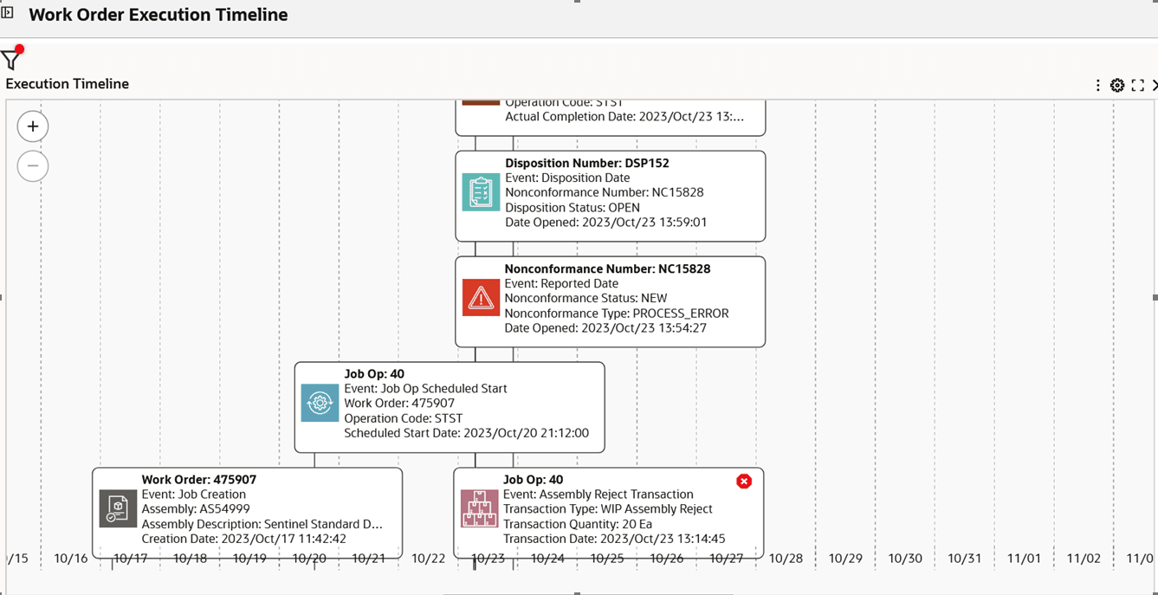This screenshot has width=1158, height=595.
Task: Open the filter funnel icon
Action: click(10, 60)
